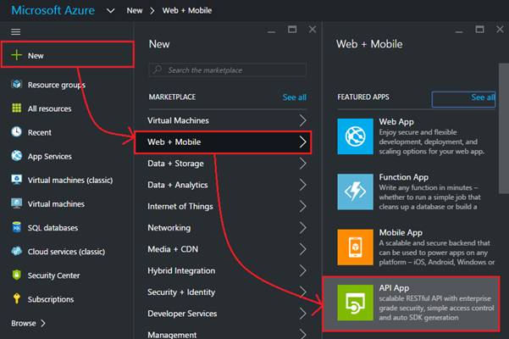
Task: Click the API App green icon
Action: (355, 303)
